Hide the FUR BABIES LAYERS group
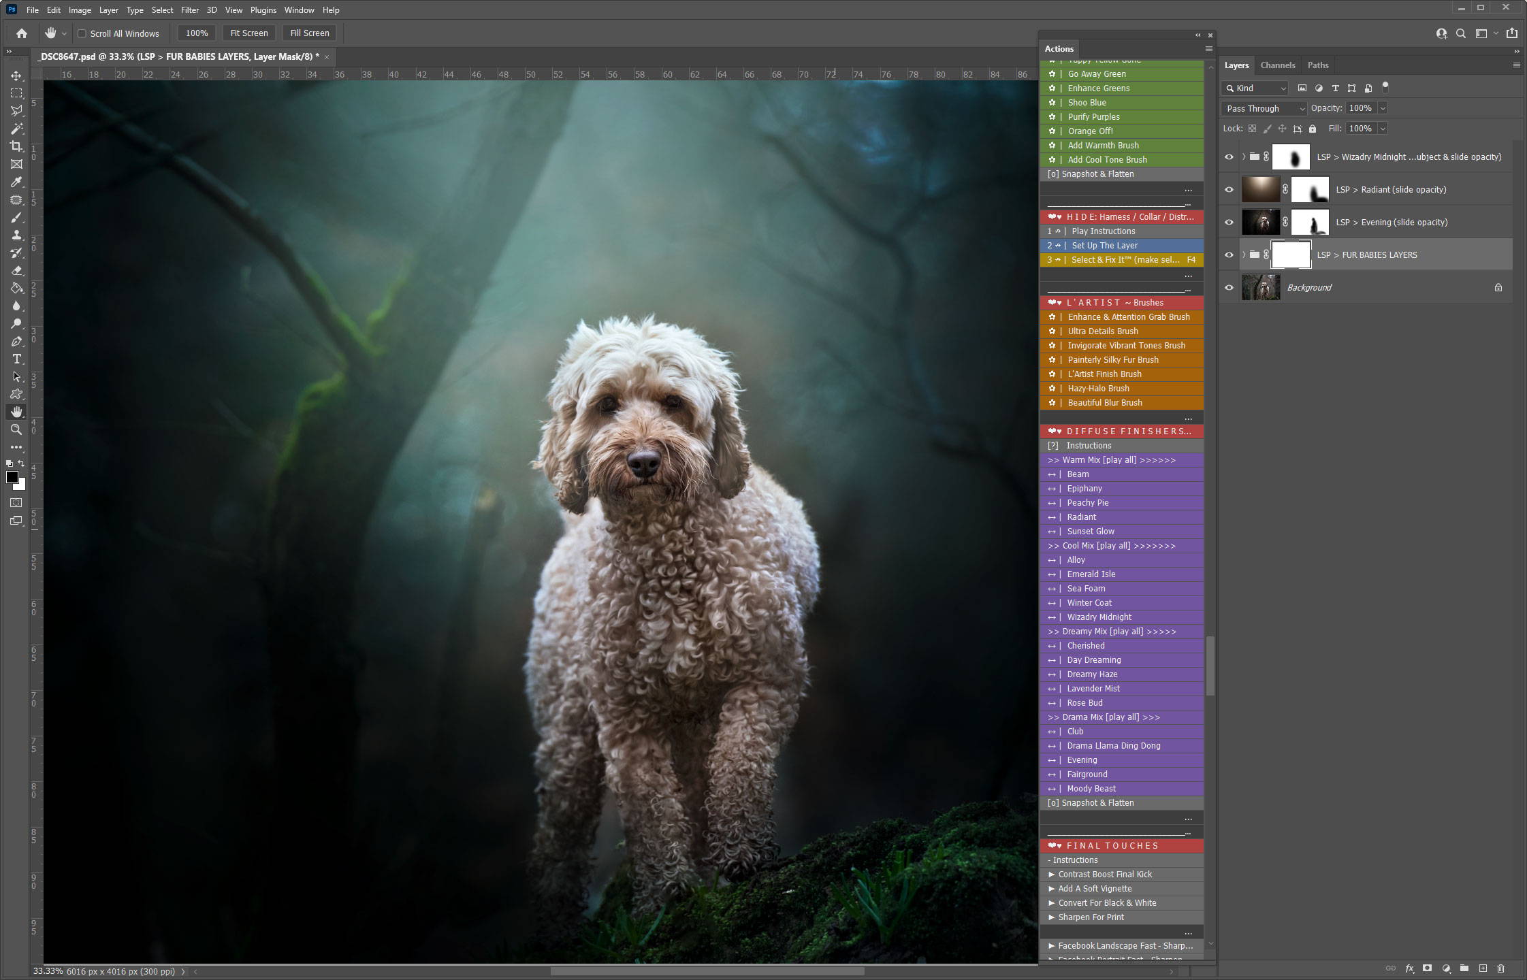 (1229, 255)
